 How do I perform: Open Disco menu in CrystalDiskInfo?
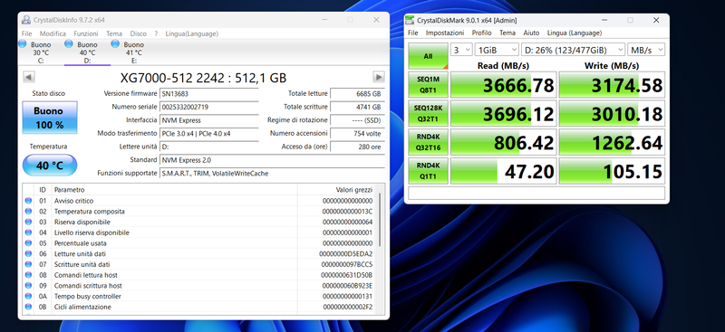point(139,33)
